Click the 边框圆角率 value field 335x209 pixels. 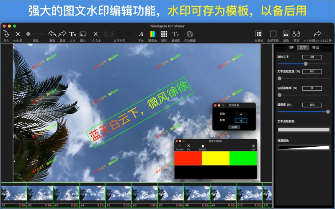click(x=312, y=88)
